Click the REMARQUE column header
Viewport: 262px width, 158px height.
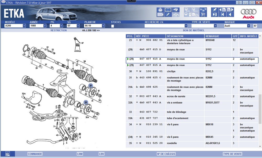pyautogui.click(x=218, y=36)
